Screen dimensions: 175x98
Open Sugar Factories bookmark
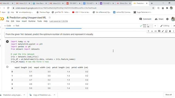[x=142, y=12]
